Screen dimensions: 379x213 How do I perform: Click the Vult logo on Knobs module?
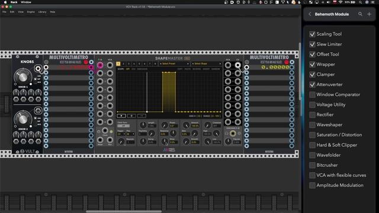pos(27,151)
